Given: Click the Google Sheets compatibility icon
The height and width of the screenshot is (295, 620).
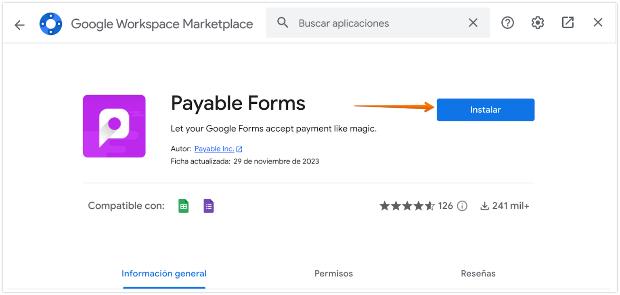Looking at the screenshot, I should pos(183,205).
